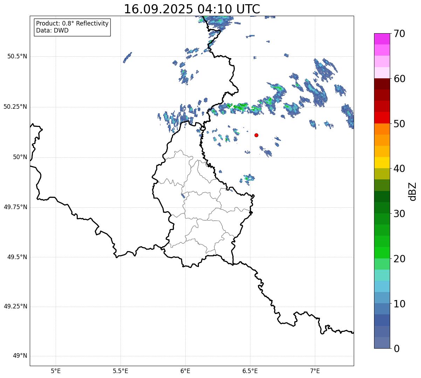Click the "dBZ" colorbar label

pyautogui.click(x=412, y=191)
